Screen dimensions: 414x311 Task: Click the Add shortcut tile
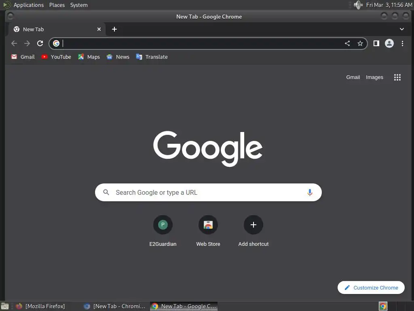click(x=253, y=231)
